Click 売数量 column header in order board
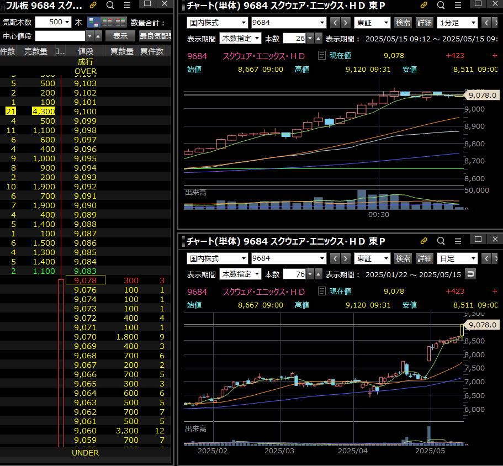Screen dimensions: 503x466 tap(36, 51)
